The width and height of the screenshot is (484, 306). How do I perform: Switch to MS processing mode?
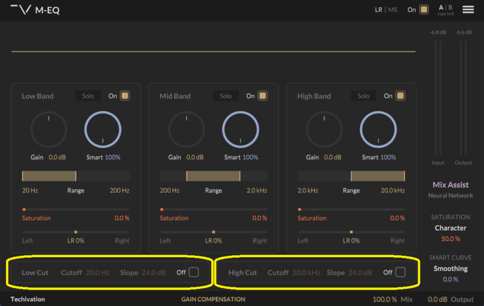point(393,10)
